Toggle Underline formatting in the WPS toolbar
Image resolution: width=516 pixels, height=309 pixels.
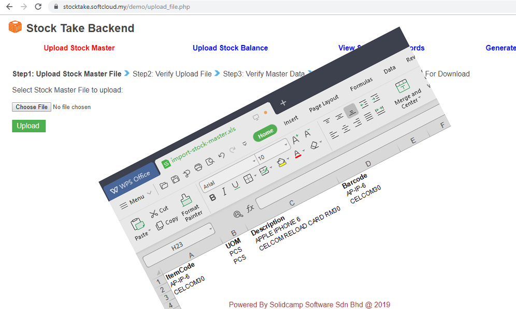pos(236,186)
